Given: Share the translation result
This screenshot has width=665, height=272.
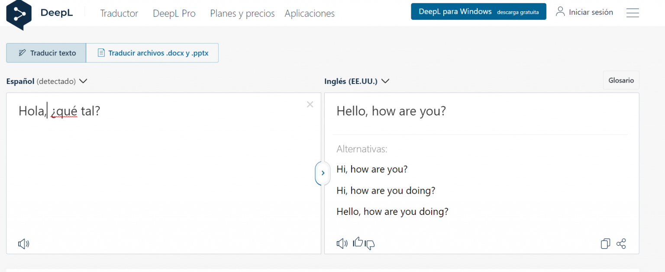Looking at the screenshot, I should 621,243.
